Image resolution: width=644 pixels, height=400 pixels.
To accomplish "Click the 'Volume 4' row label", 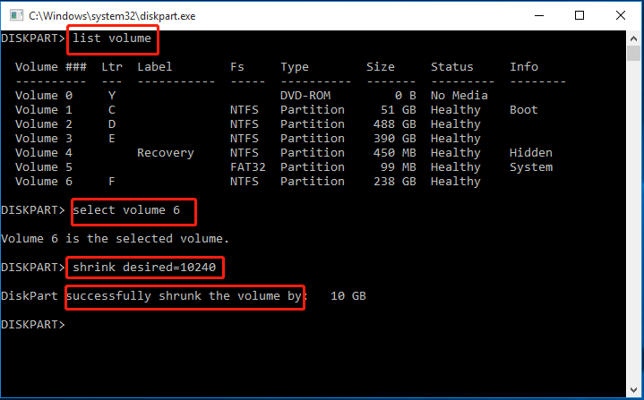I will point(44,153).
